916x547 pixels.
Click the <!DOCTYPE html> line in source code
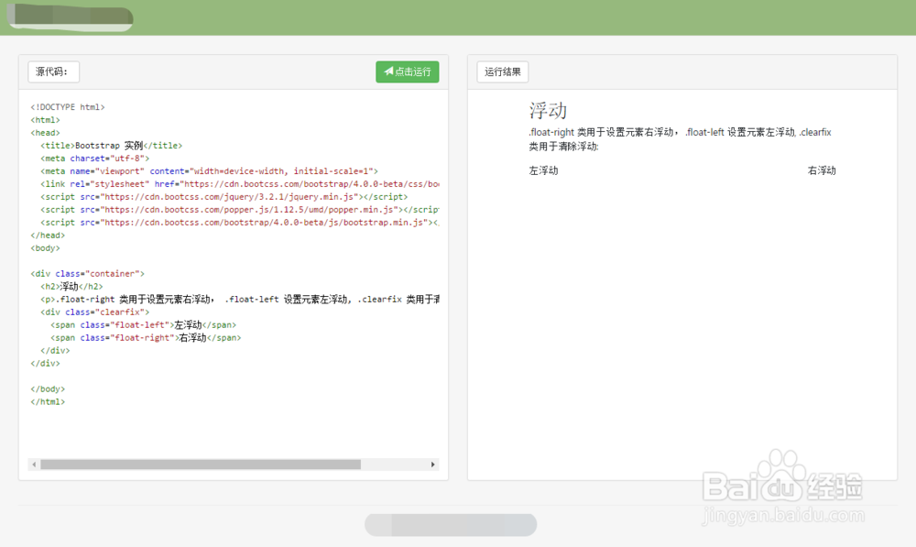68,107
